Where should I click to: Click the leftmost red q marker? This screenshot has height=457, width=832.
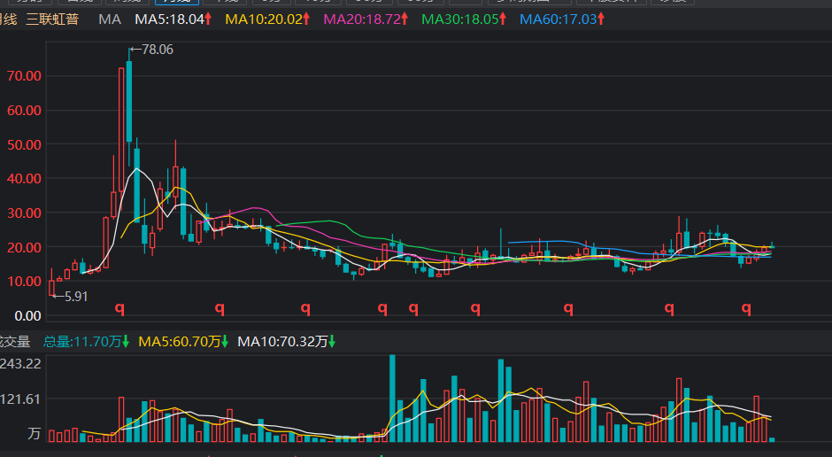[x=119, y=308]
